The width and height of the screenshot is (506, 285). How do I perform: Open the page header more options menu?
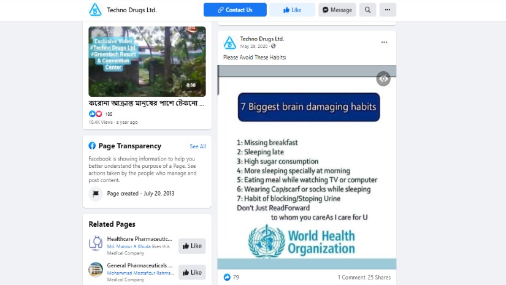tap(388, 10)
